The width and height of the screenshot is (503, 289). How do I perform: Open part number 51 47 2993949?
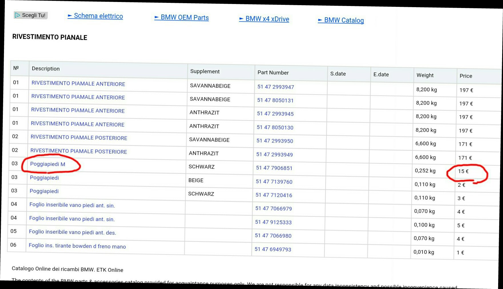[274, 154]
